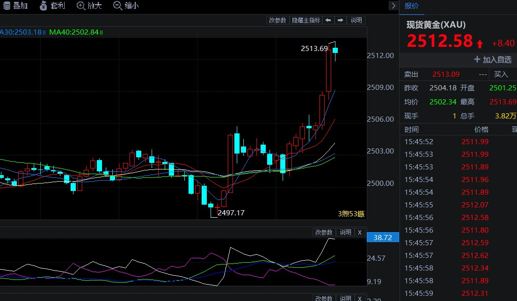
Task: Click the 买入 buy label
Action: coord(501,74)
